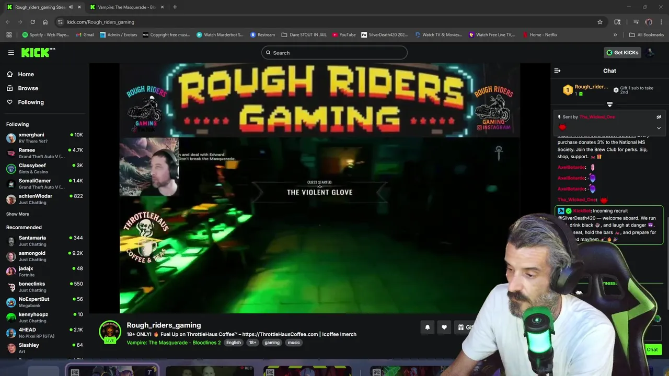Viewport: 669px width, 376px height.
Task: Click the gaming tag
Action: coord(272,343)
